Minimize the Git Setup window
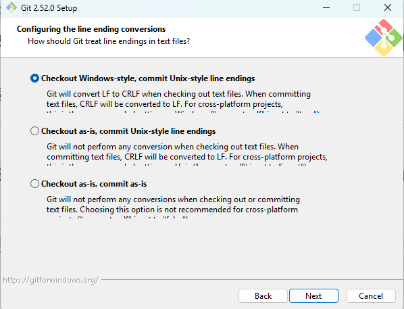The image size is (404, 309). [326, 7]
